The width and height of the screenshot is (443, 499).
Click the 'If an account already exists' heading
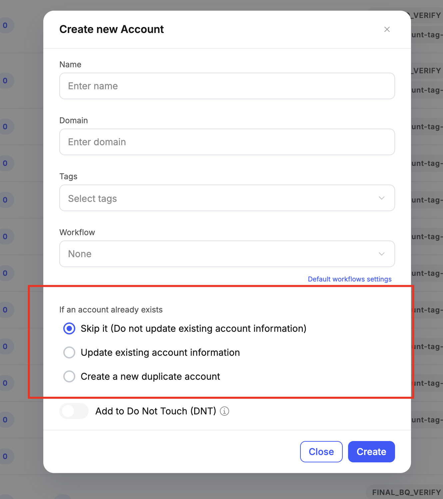coord(111,310)
